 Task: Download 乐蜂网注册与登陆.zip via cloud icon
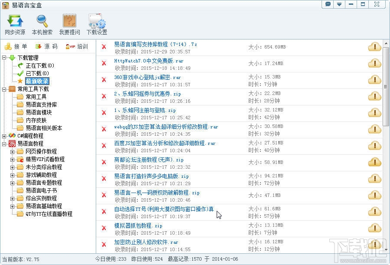click(374, 113)
